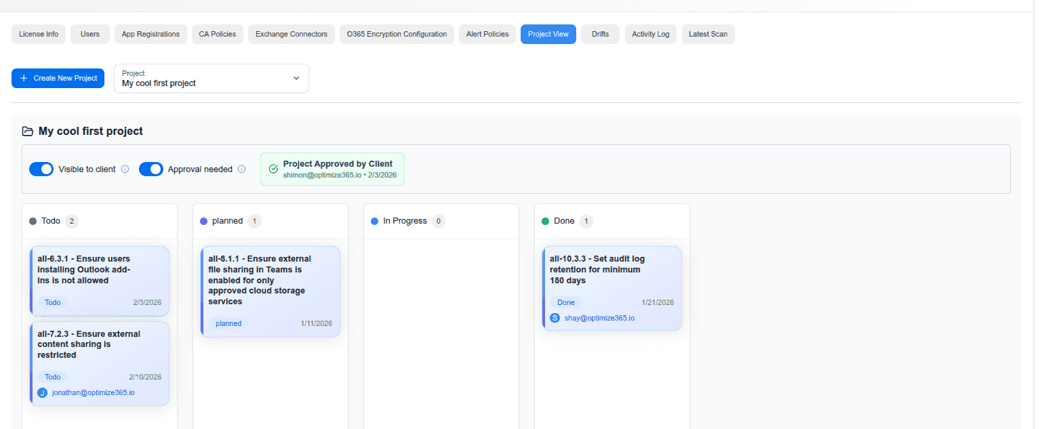The height and width of the screenshot is (429, 1044).
Task: Click info icon next to Approval needed
Action: (241, 169)
